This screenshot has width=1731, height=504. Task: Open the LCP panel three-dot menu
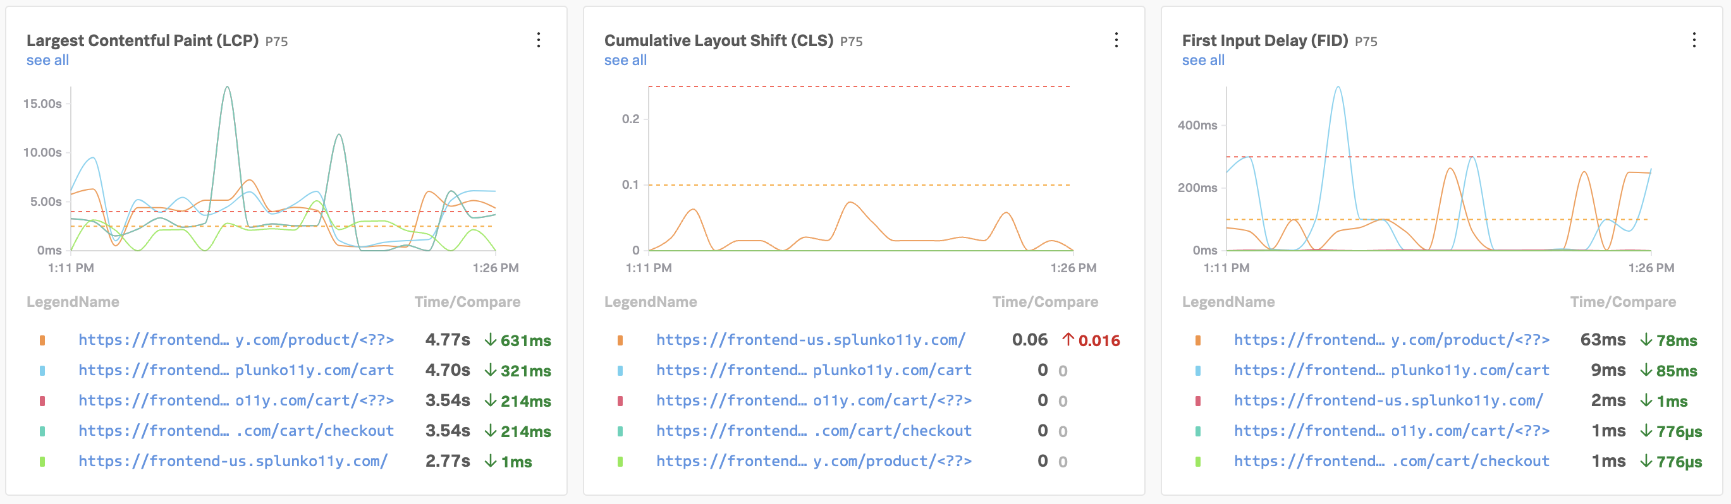point(538,40)
